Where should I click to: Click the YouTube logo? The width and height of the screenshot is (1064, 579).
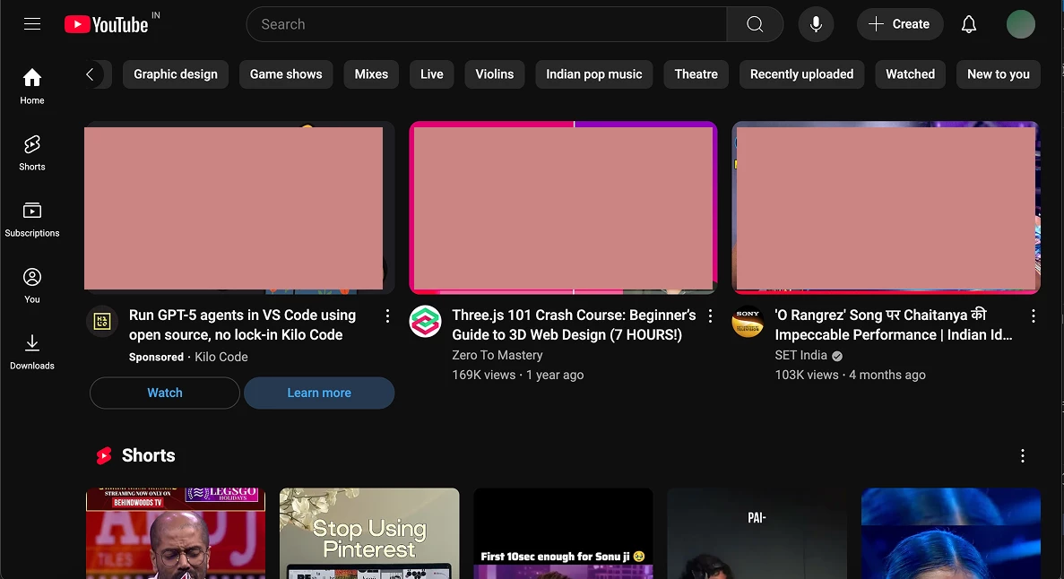point(107,24)
